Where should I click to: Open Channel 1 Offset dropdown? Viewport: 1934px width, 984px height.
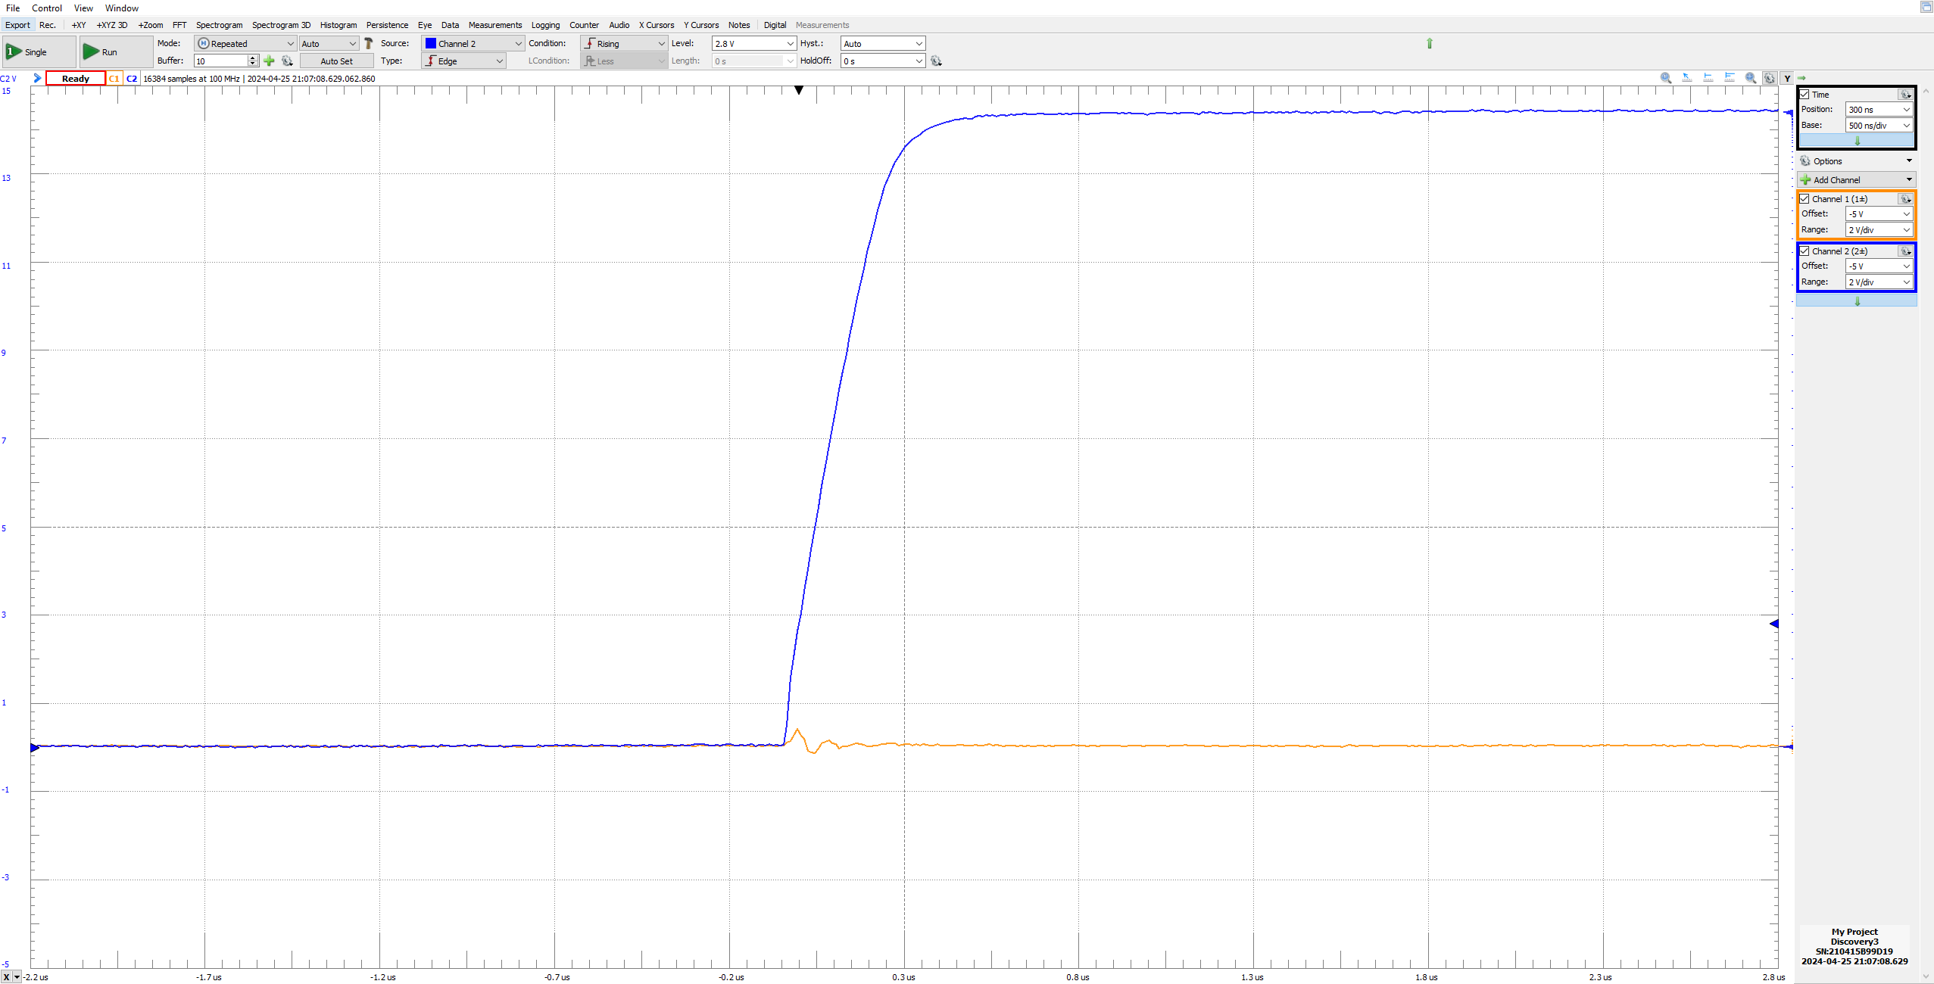[x=1879, y=214]
